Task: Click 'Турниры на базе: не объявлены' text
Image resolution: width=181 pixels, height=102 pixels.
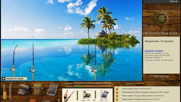Action: tap(159, 60)
